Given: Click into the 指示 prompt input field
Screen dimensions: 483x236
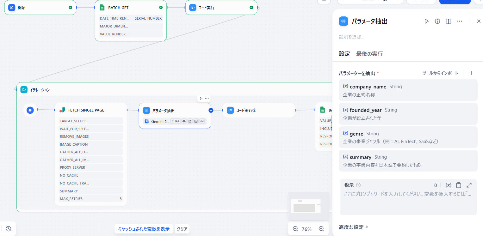Looking at the screenshot, I should 408,202.
